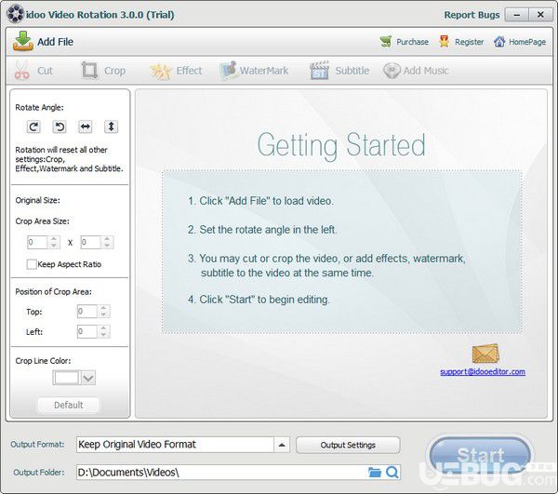The height and width of the screenshot is (494, 558).
Task: Click the text 'Click "Add File" to load video.'
Action: pyautogui.click(x=266, y=201)
